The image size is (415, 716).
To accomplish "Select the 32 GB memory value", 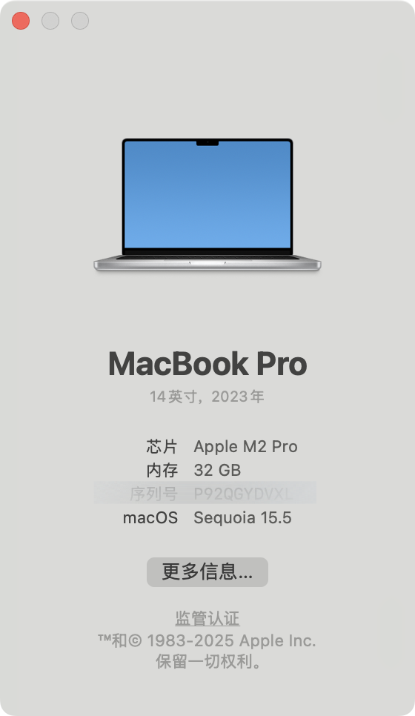I will tap(217, 471).
